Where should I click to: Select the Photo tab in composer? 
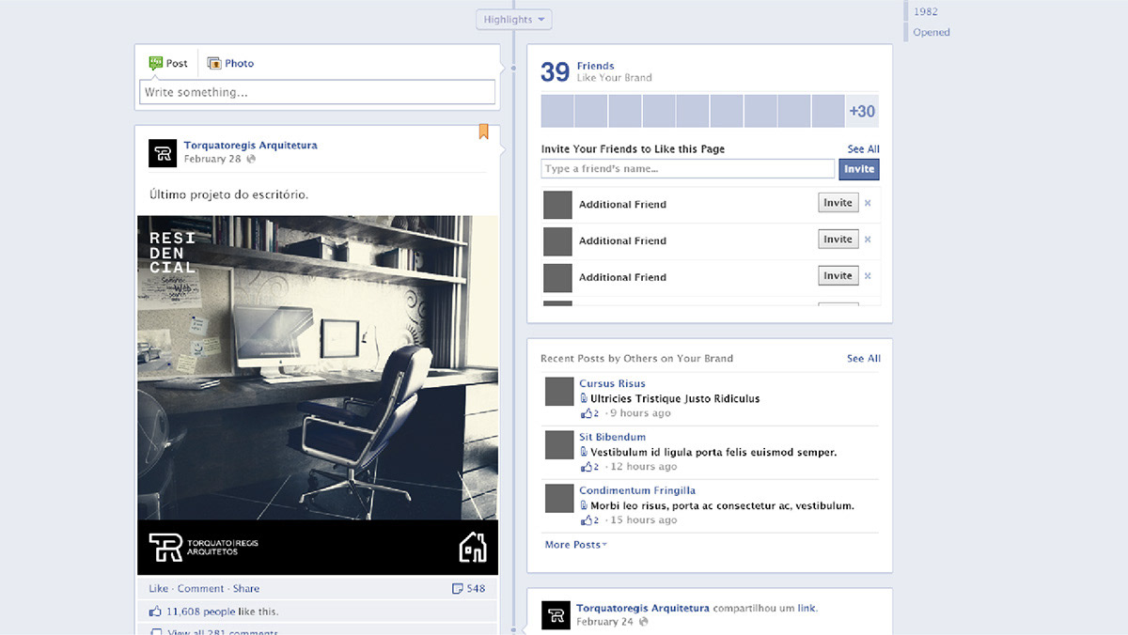[230, 63]
